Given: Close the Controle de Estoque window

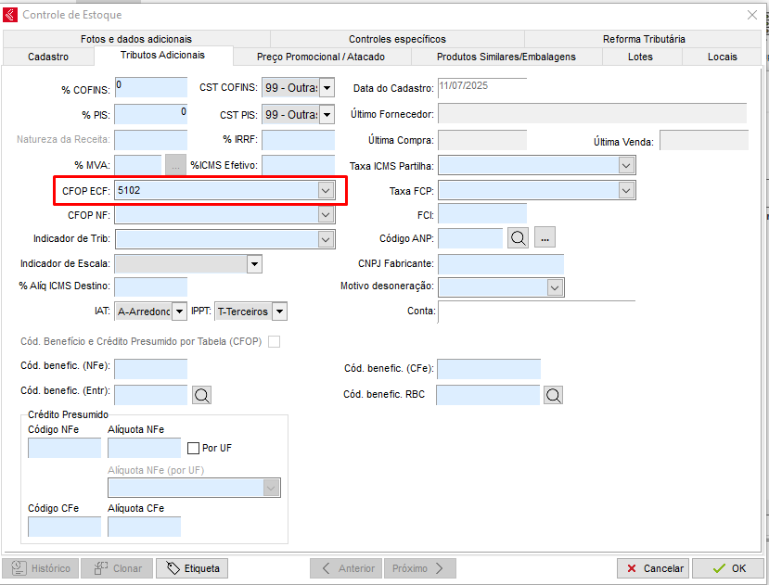Looking at the screenshot, I should [x=751, y=14].
